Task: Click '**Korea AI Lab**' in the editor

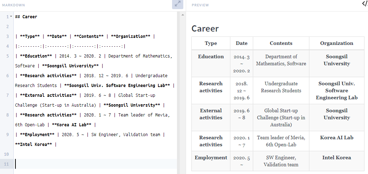Action: pos(72,125)
